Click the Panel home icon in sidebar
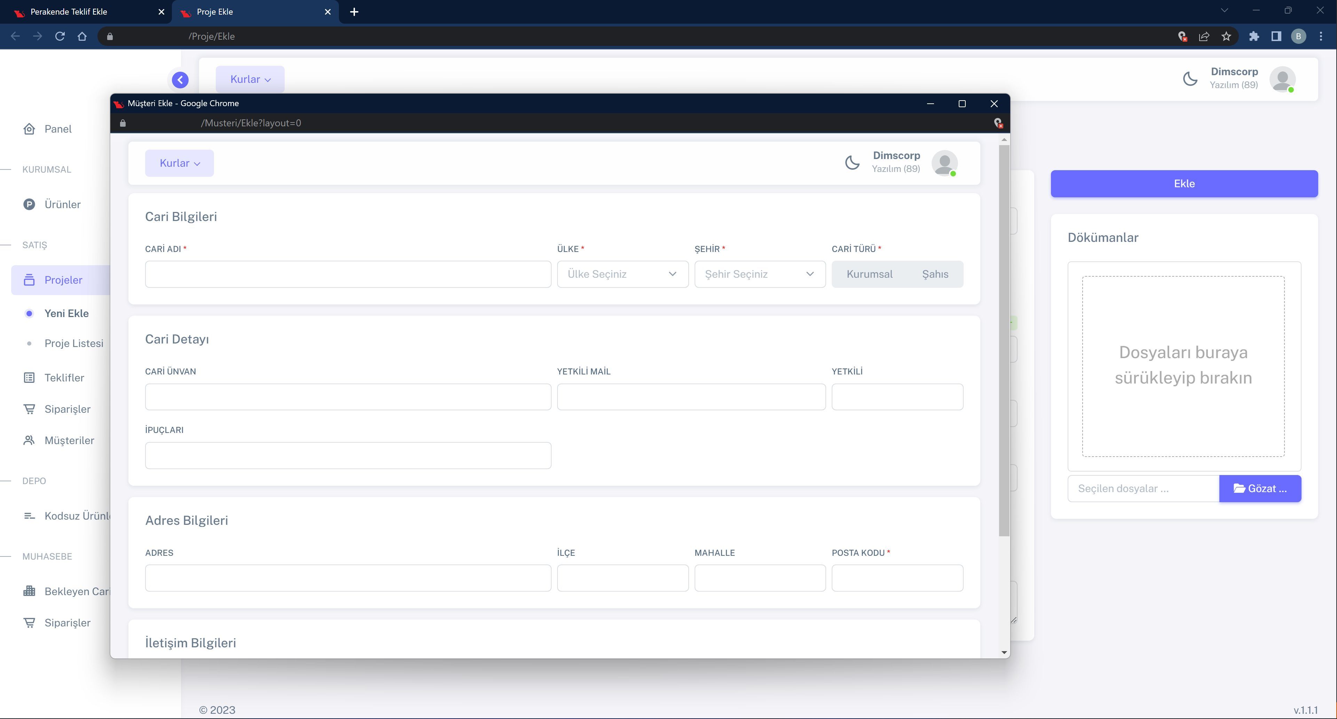Viewport: 1337px width, 719px height. pyautogui.click(x=29, y=129)
